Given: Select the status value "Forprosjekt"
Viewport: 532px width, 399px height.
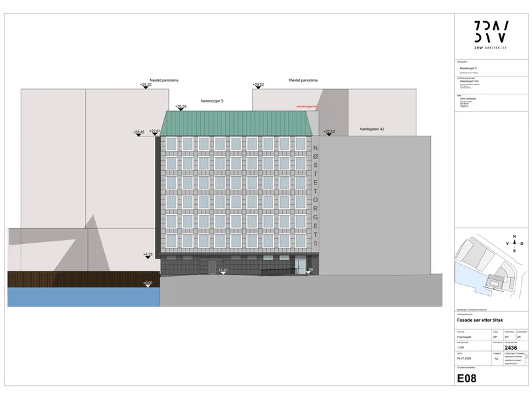Looking at the screenshot, I should tap(464, 337).
